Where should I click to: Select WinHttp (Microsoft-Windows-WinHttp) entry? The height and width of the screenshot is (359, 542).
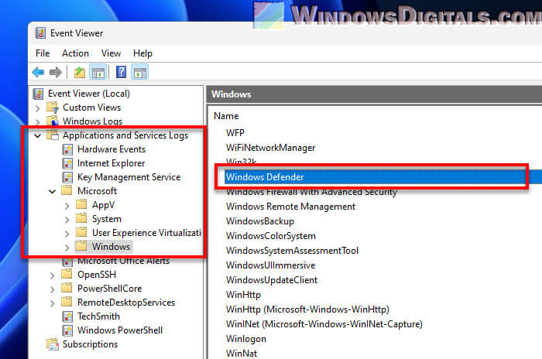coord(307,309)
